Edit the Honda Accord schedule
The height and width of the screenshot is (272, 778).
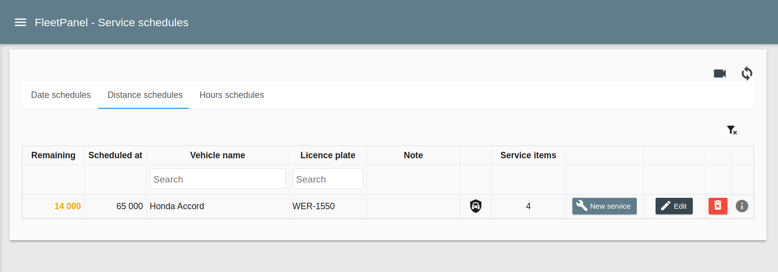673,206
